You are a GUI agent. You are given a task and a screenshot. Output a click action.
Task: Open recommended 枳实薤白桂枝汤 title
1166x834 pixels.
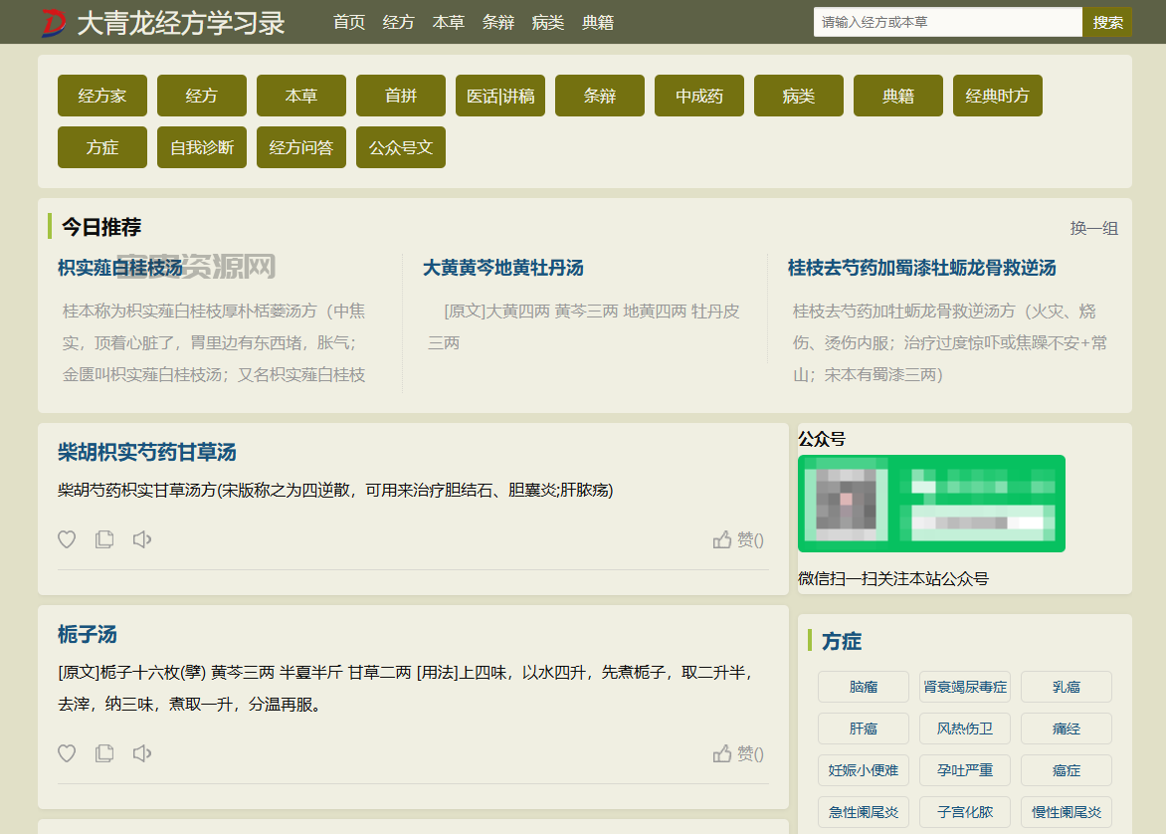pos(120,268)
